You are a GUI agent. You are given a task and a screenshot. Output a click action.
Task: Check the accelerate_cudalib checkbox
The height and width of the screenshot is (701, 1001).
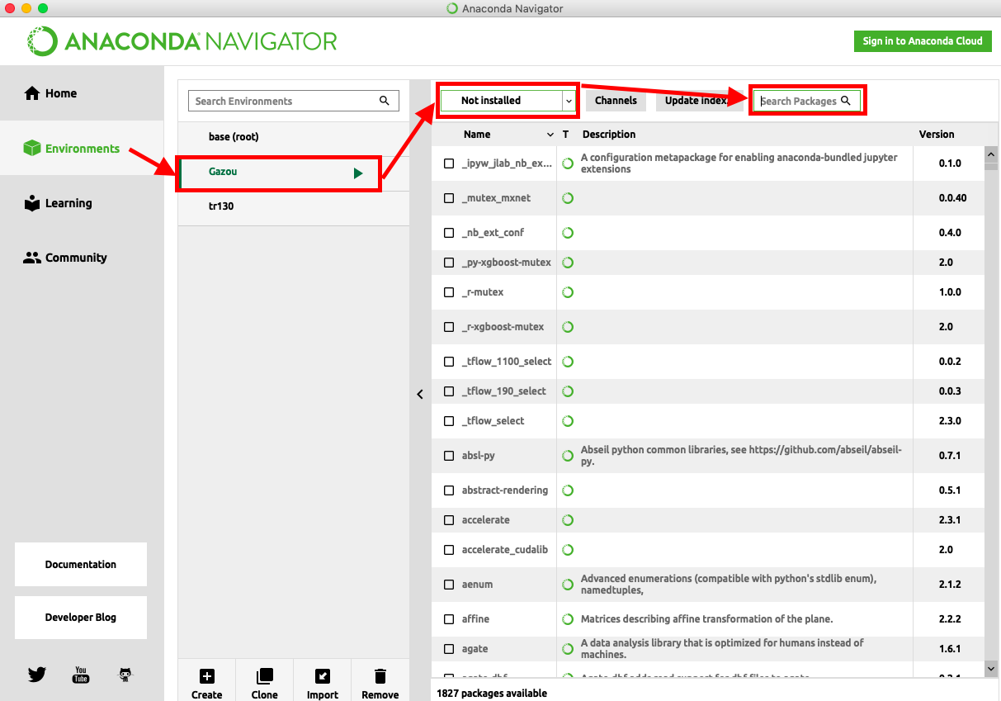click(x=449, y=550)
